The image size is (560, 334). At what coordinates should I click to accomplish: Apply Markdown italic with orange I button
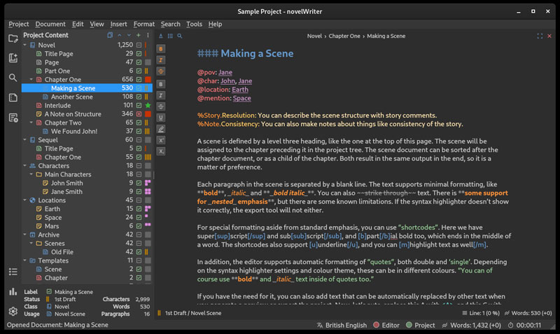click(x=161, y=60)
